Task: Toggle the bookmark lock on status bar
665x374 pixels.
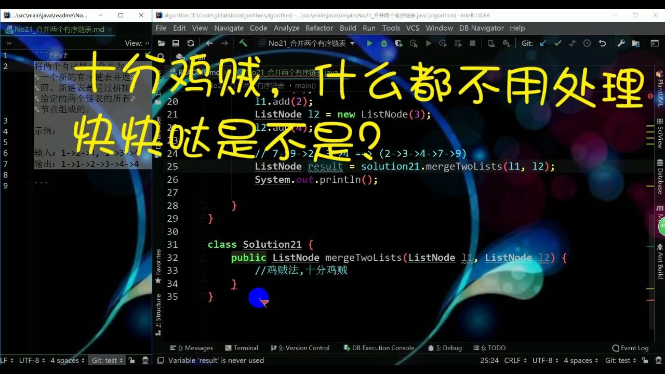Action: point(131,360)
